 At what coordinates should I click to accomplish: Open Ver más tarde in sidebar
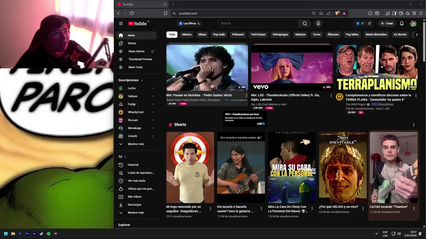(136, 181)
